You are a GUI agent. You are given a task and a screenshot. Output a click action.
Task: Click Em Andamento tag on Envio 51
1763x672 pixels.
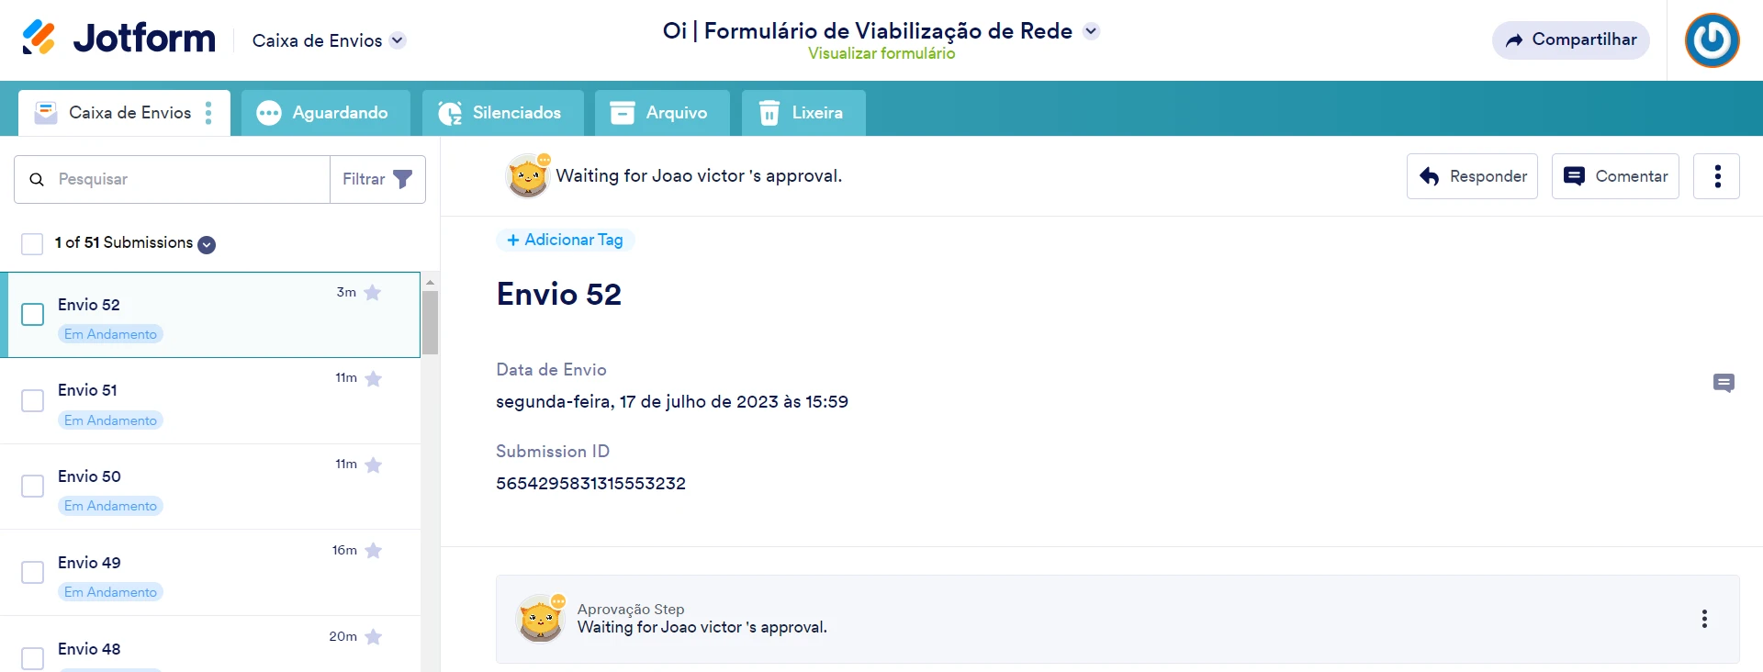point(110,420)
